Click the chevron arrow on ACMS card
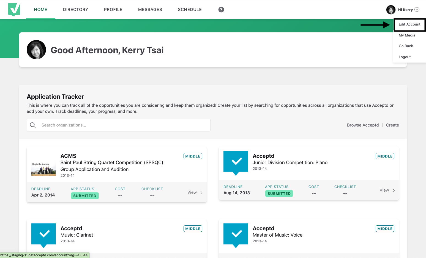426x258 pixels. tap(201, 192)
